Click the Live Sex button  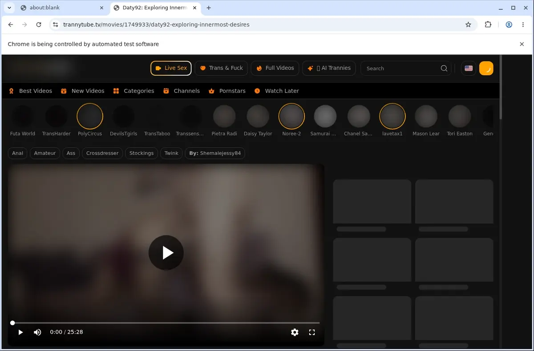pos(171,68)
